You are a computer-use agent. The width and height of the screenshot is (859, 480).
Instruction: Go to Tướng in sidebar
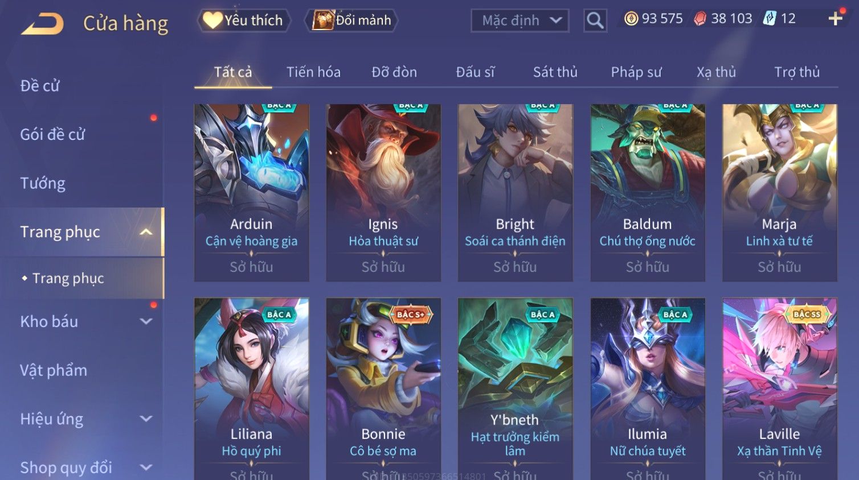point(43,183)
